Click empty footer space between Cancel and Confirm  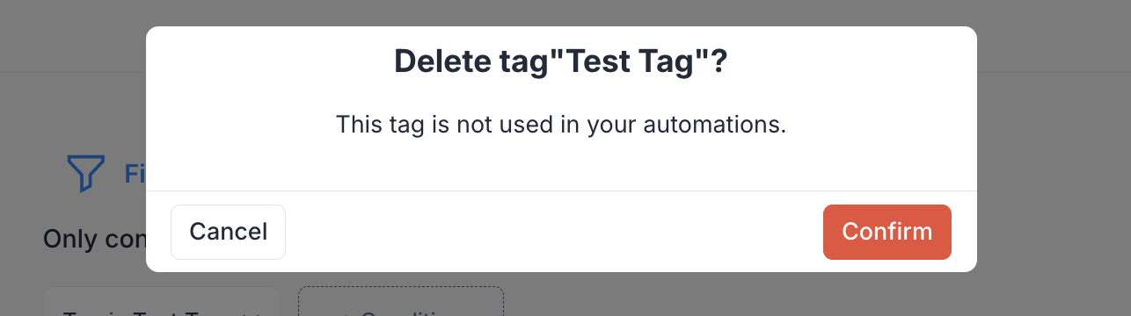[x=554, y=232]
